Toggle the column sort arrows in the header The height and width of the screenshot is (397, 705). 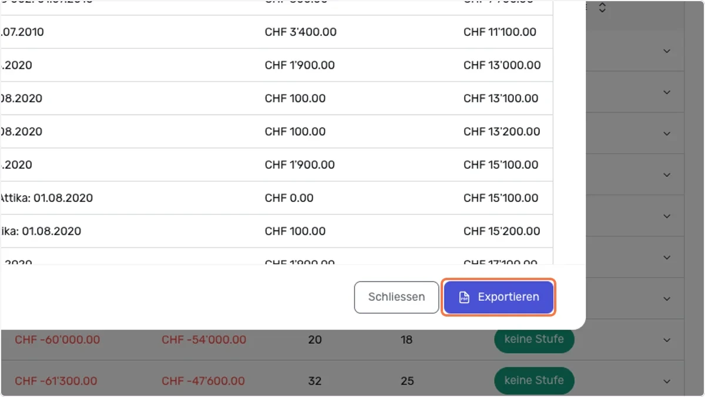click(602, 8)
